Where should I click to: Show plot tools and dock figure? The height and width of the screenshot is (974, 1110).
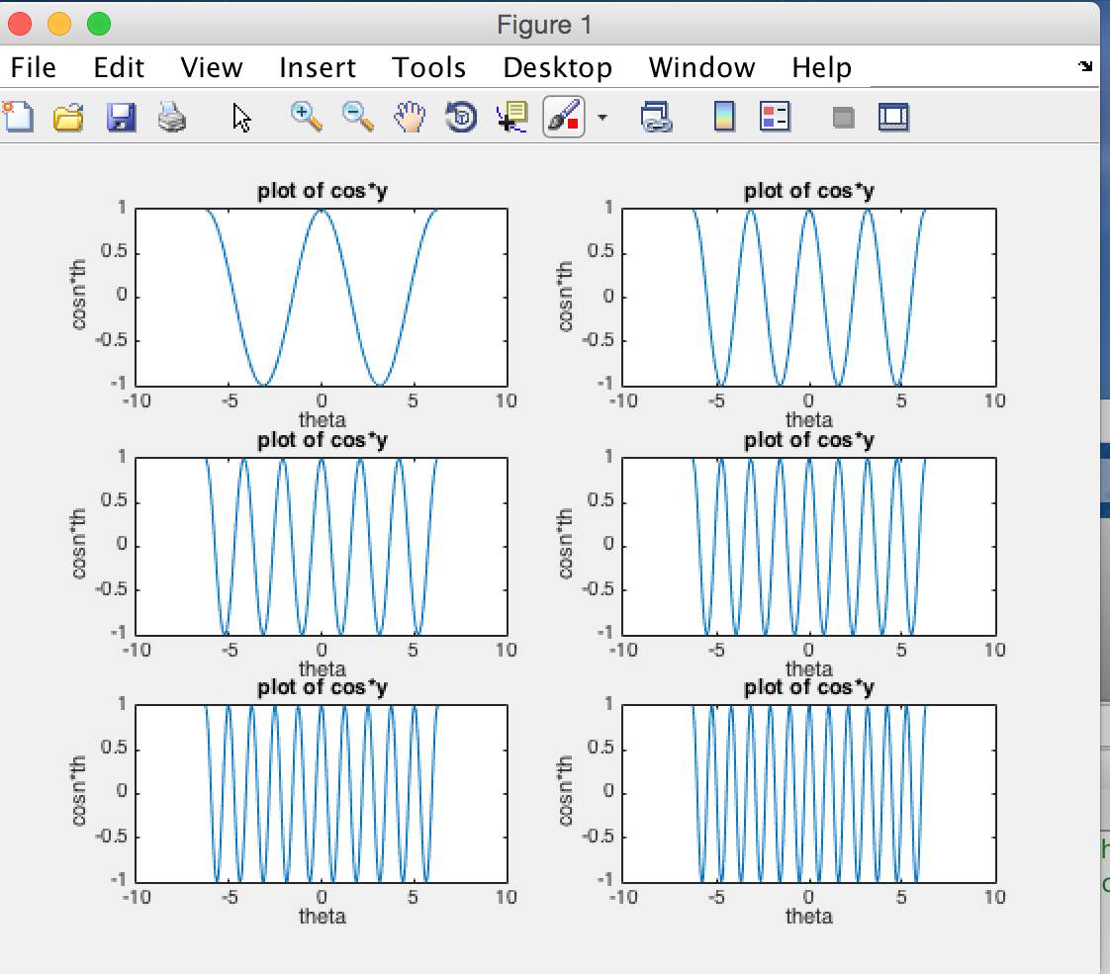pos(893,118)
